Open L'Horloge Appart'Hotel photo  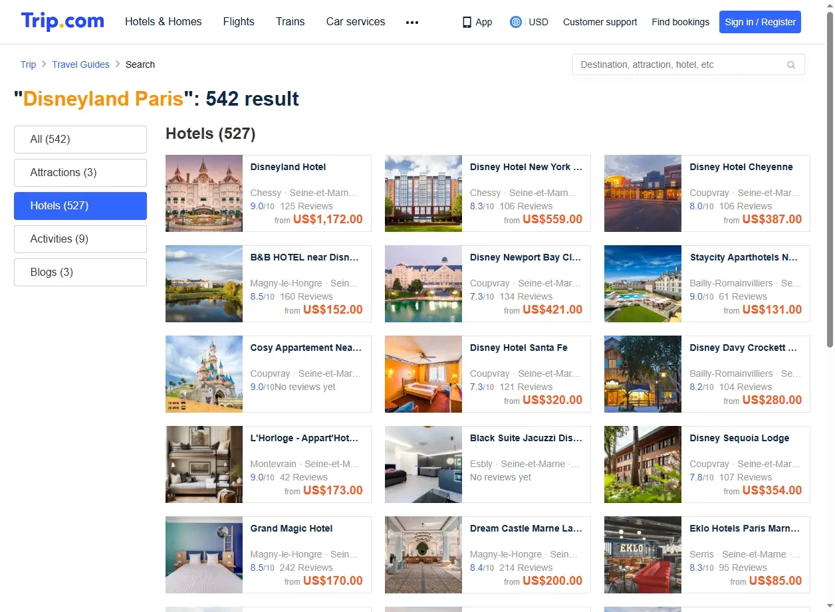click(x=204, y=464)
